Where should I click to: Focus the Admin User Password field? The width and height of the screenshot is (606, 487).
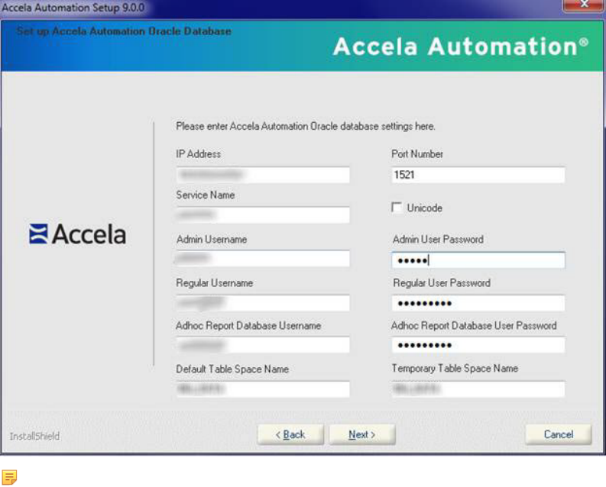pos(478,260)
